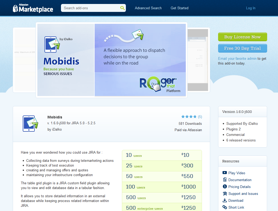This screenshot has width=278, height=211.
Task: Click the Pricing Details dollar icon
Action: (224, 187)
